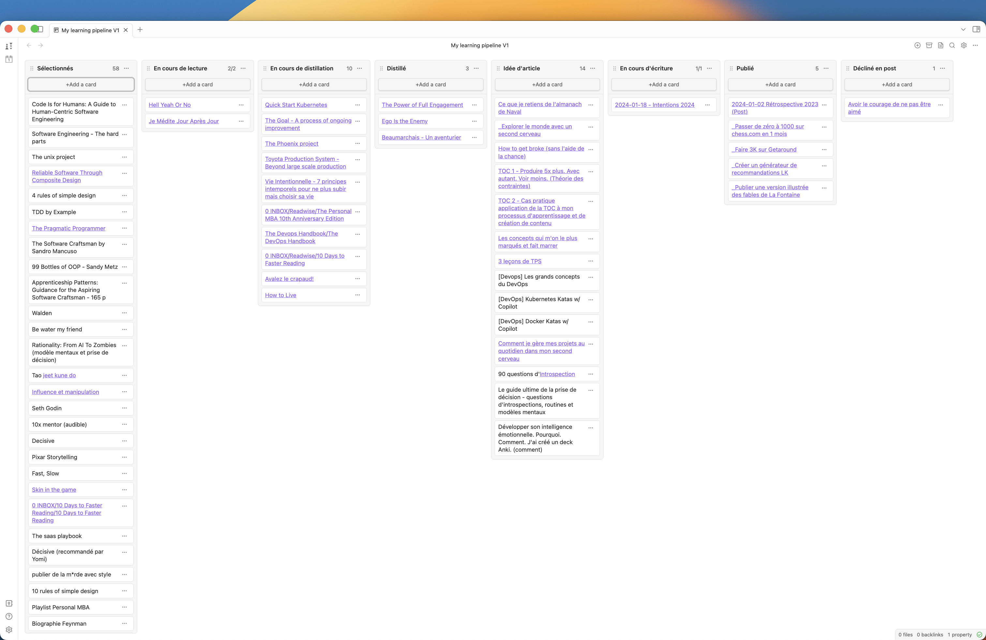Image resolution: width=986 pixels, height=640 pixels.
Task: Toggle the right sidebar panel icon
Action: coord(976,29)
